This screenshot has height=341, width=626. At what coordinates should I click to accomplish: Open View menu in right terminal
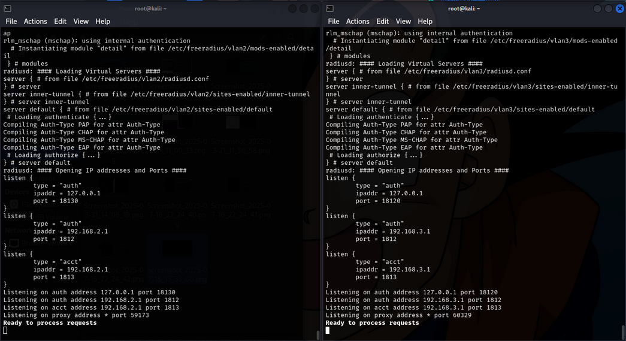(x=403, y=21)
